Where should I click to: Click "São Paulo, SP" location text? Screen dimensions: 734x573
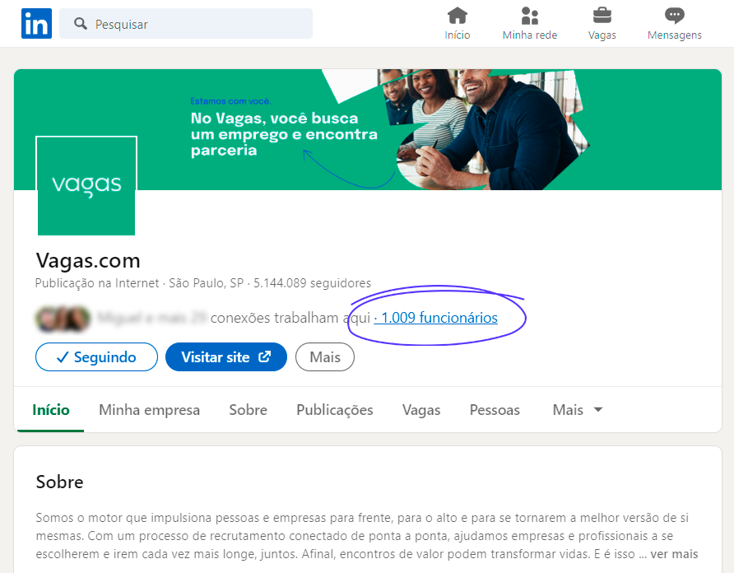(206, 283)
